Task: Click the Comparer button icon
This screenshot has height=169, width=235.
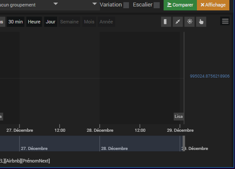Action: pos(169,5)
